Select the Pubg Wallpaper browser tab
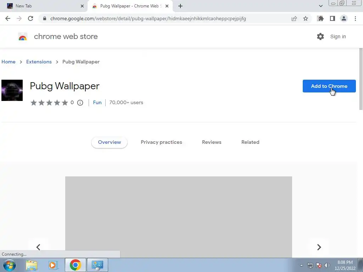Screen dimensions: 363x272 click(130, 6)
